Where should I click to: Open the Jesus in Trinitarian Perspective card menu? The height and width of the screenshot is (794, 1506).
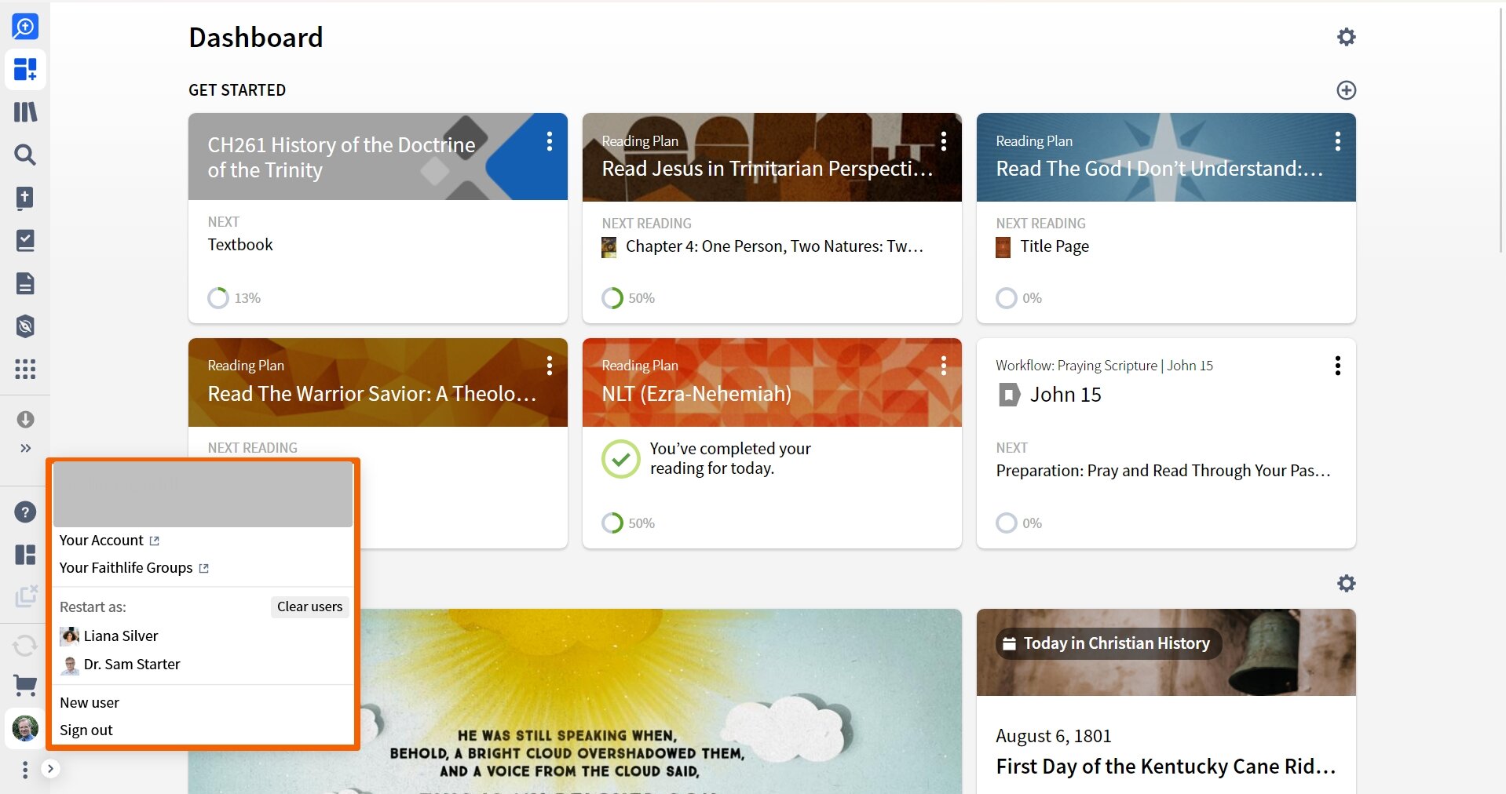coord(943,141)
